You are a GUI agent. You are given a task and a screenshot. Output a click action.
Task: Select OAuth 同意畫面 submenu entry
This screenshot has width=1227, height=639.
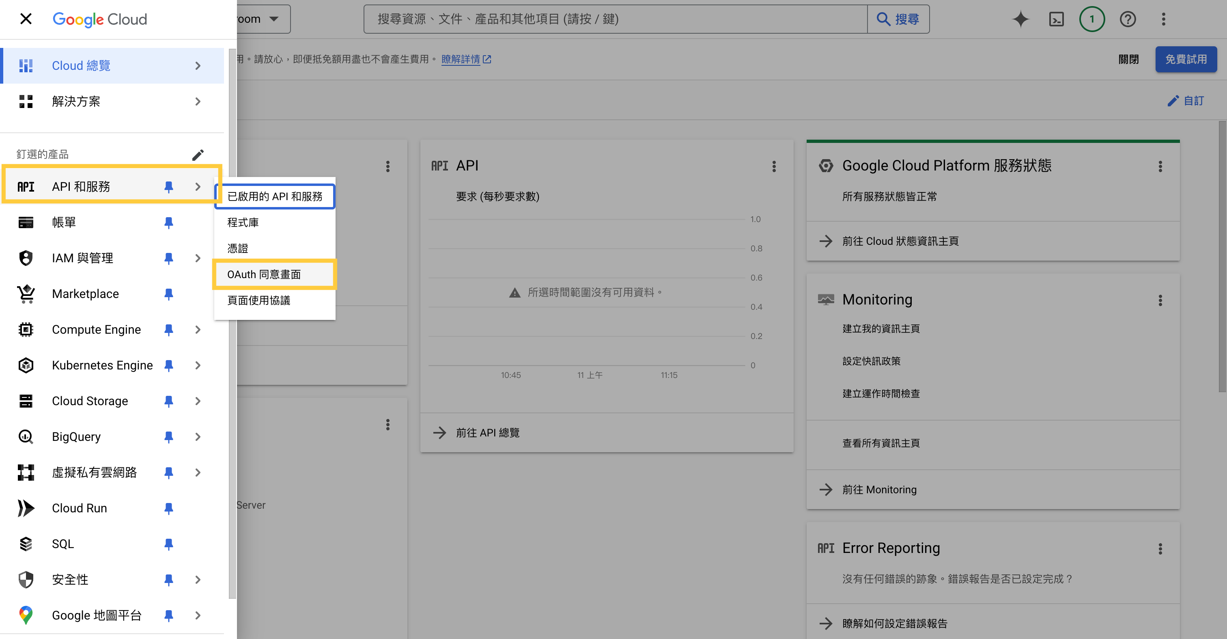[264, 274]
